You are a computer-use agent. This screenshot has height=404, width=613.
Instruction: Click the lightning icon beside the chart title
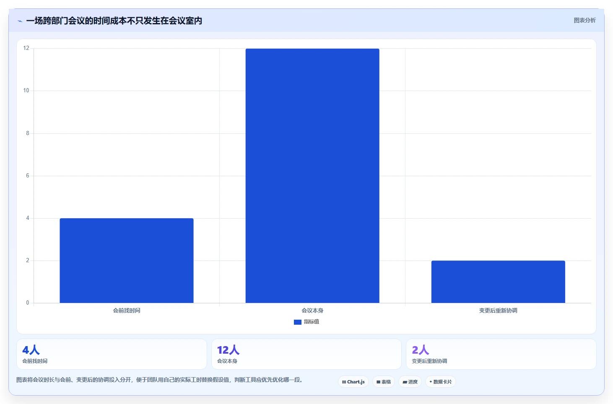(20, 21)
